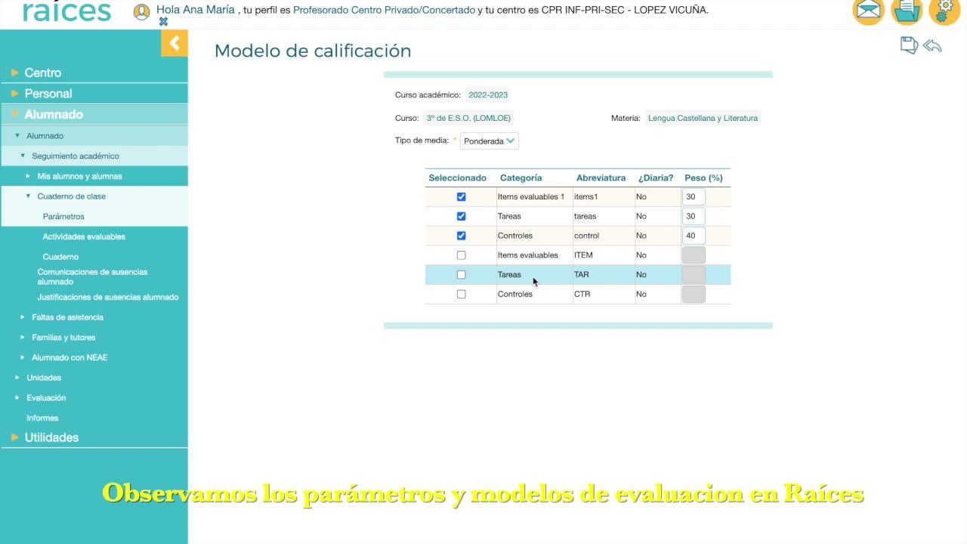Expand the Personal menu section
The height and width of the screenshot is (544, 967).
pos(48,94)
